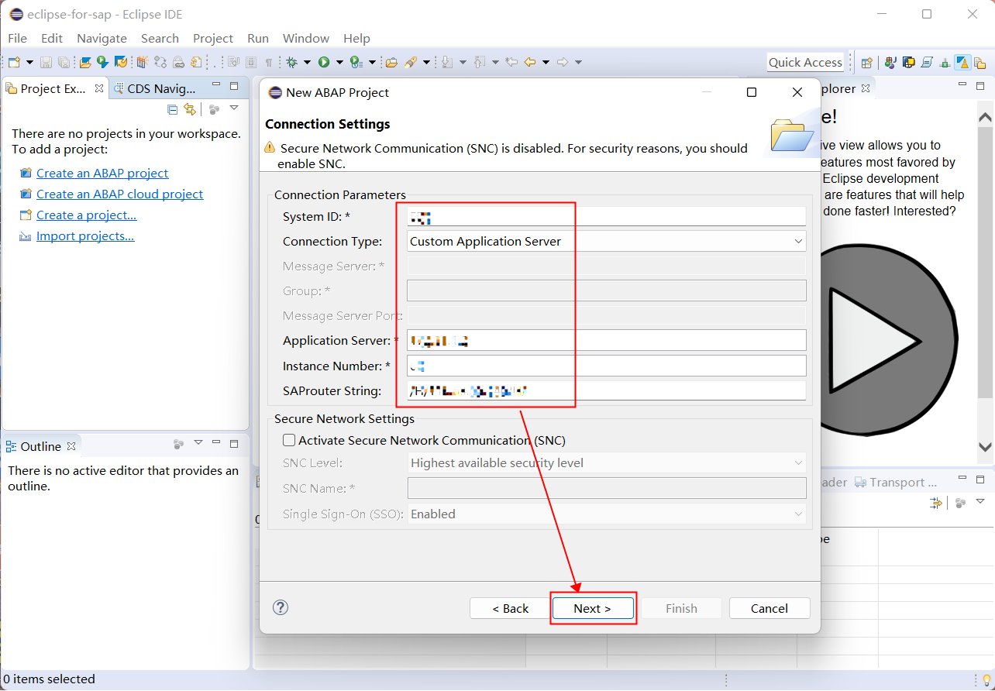
Task: Click the Instance Number input field
Action: [x=607, y=366]
